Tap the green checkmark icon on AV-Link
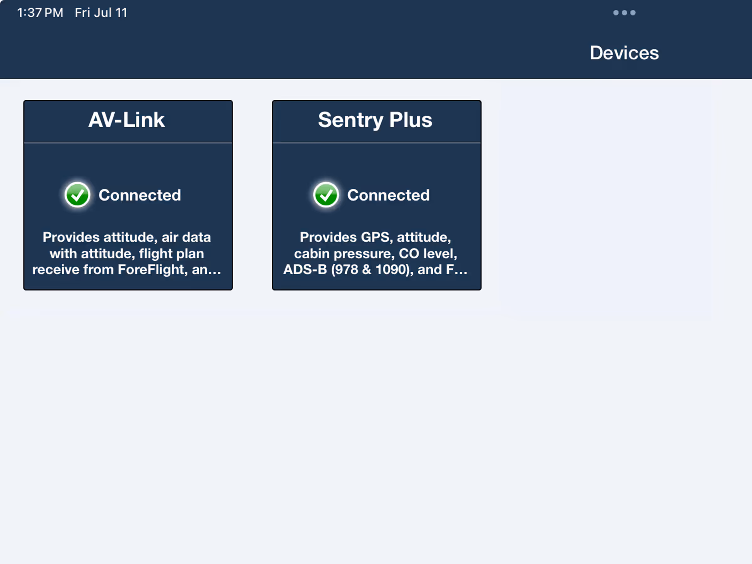 click(77, 195)
